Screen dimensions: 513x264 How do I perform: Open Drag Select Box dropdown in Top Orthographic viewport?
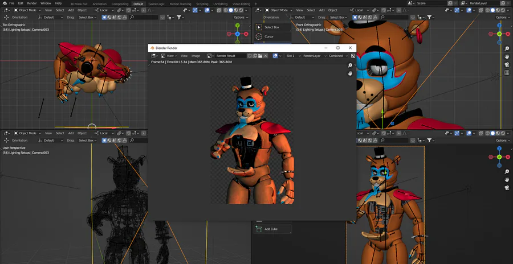87,17
